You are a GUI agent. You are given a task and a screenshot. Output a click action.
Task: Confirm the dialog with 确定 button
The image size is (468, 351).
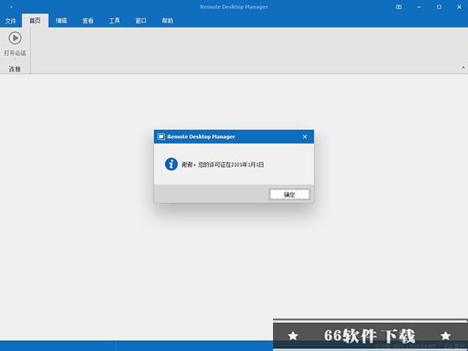[289, 194]
